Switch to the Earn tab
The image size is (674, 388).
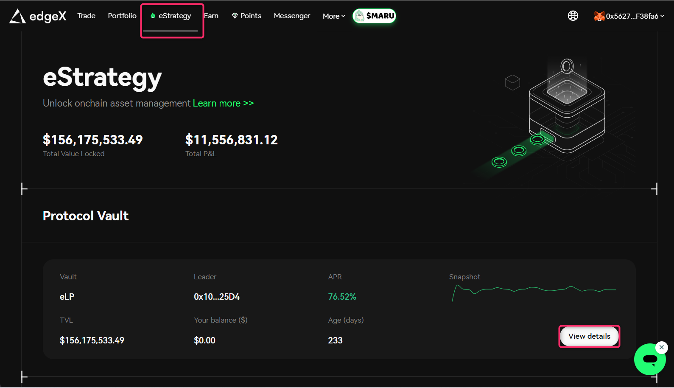(x=211, y=16)
